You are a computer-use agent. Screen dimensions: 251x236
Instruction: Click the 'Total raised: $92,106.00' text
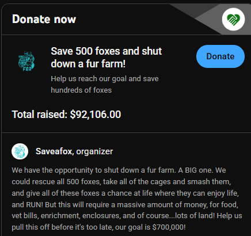66,115
